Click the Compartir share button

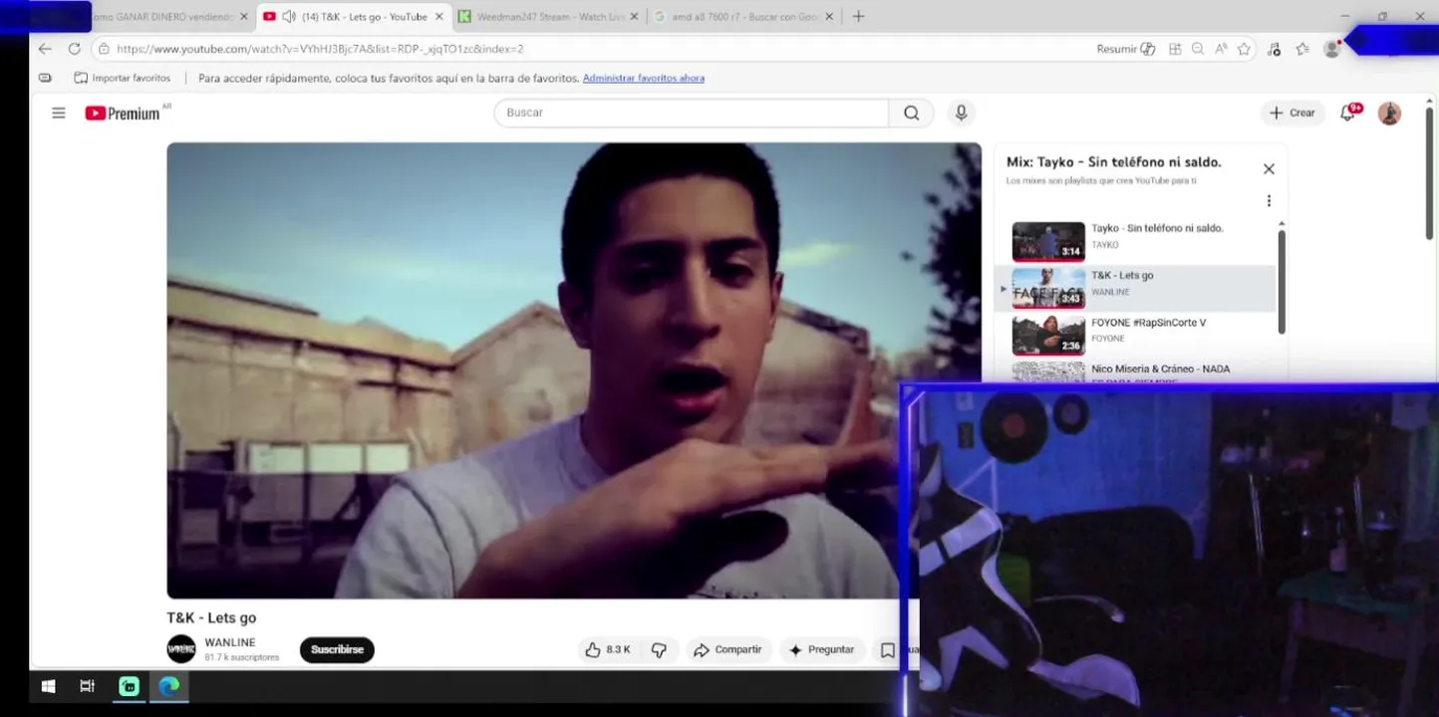click(x=727, y=649)
